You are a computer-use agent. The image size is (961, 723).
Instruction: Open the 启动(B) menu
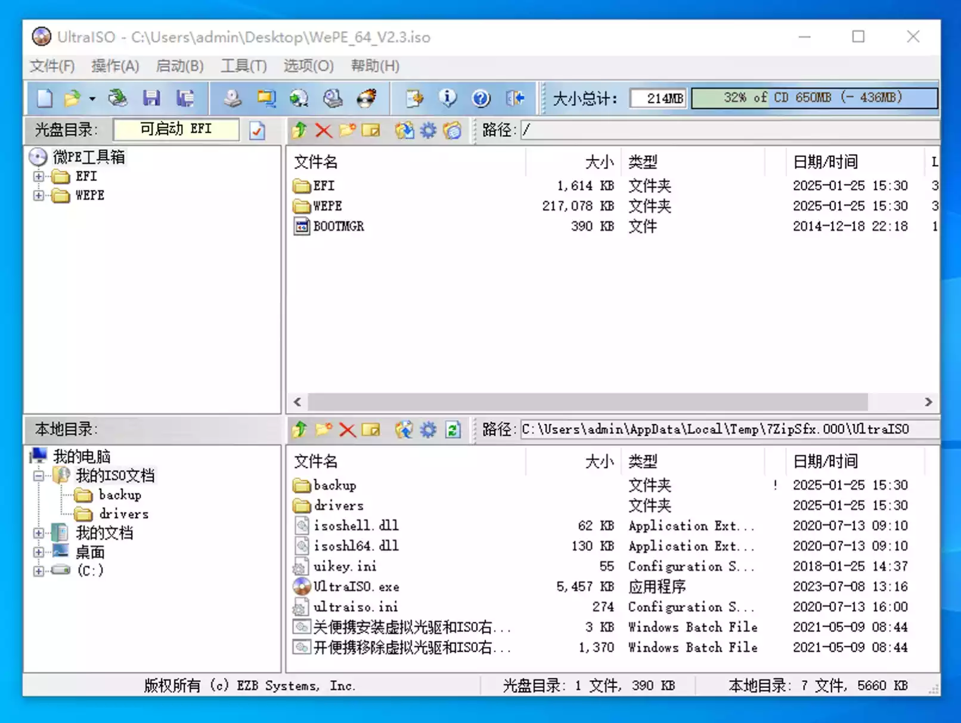[x=179, y=66]
